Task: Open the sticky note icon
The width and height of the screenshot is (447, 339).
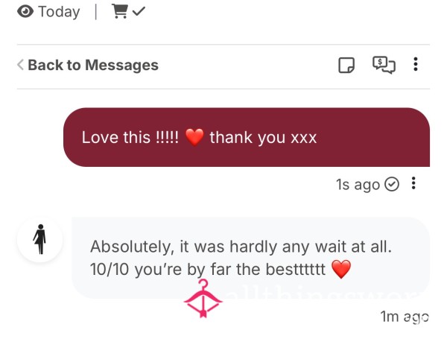Action: pos(346,65)
